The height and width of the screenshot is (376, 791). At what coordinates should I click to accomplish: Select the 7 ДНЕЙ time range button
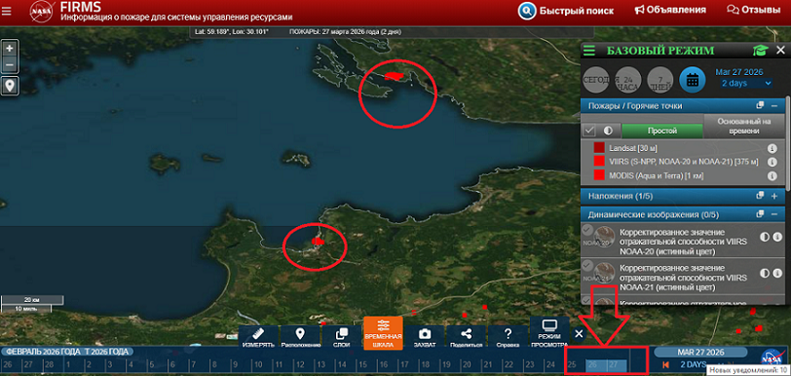(660, 80)
